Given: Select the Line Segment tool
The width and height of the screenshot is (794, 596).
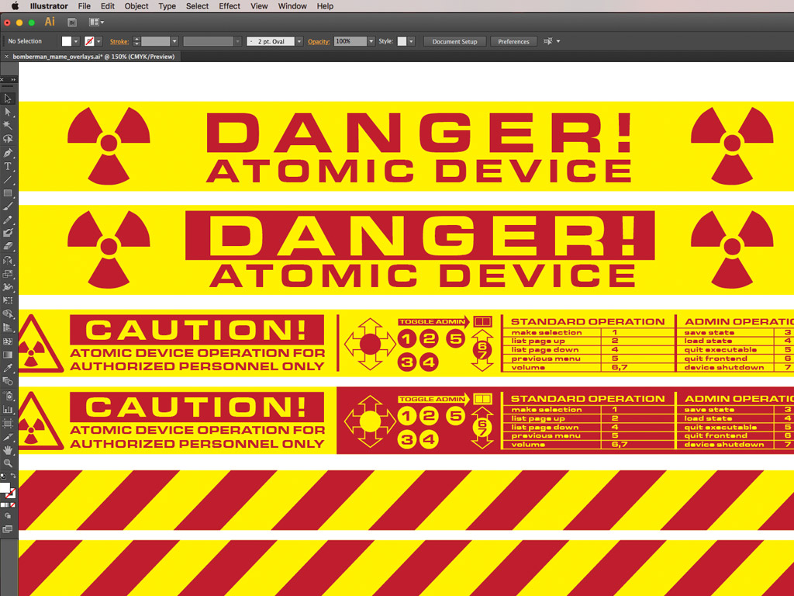Looking at the screenshot, I should [8, 179].
